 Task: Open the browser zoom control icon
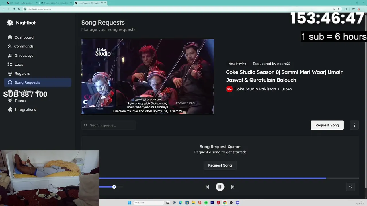click(334, 9)
